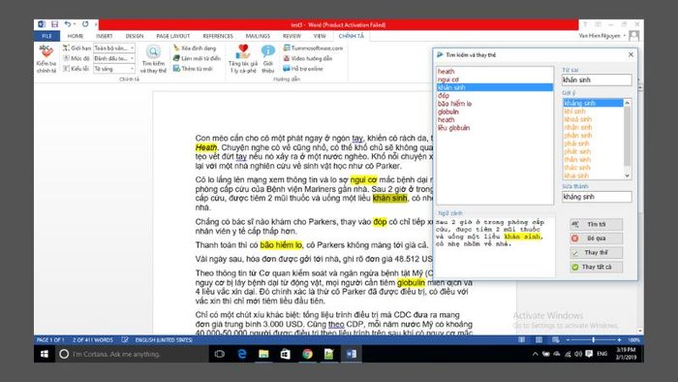Click the Thay thế button in dialog
The width and height of the screenshot is (678, 382).
tap(596, 253)
